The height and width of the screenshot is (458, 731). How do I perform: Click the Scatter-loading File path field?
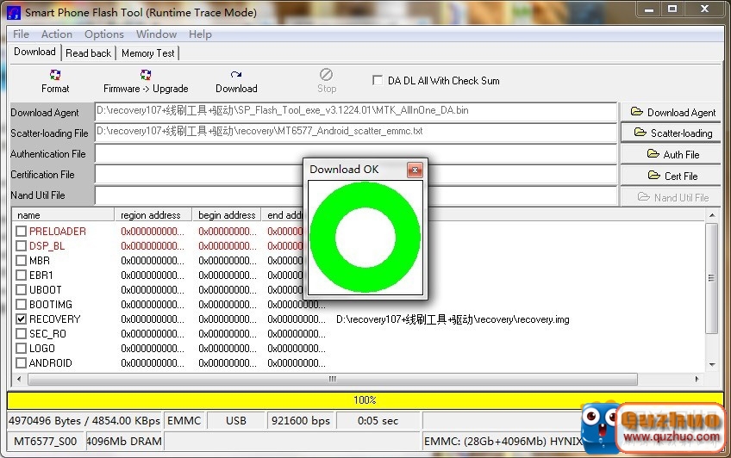click(356, 133)
